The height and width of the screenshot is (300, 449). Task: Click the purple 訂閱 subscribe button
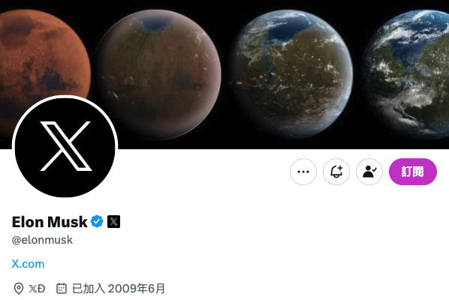tap(413, 172)
